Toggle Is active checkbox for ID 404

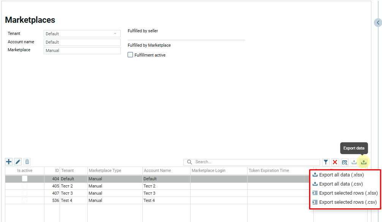25,179
